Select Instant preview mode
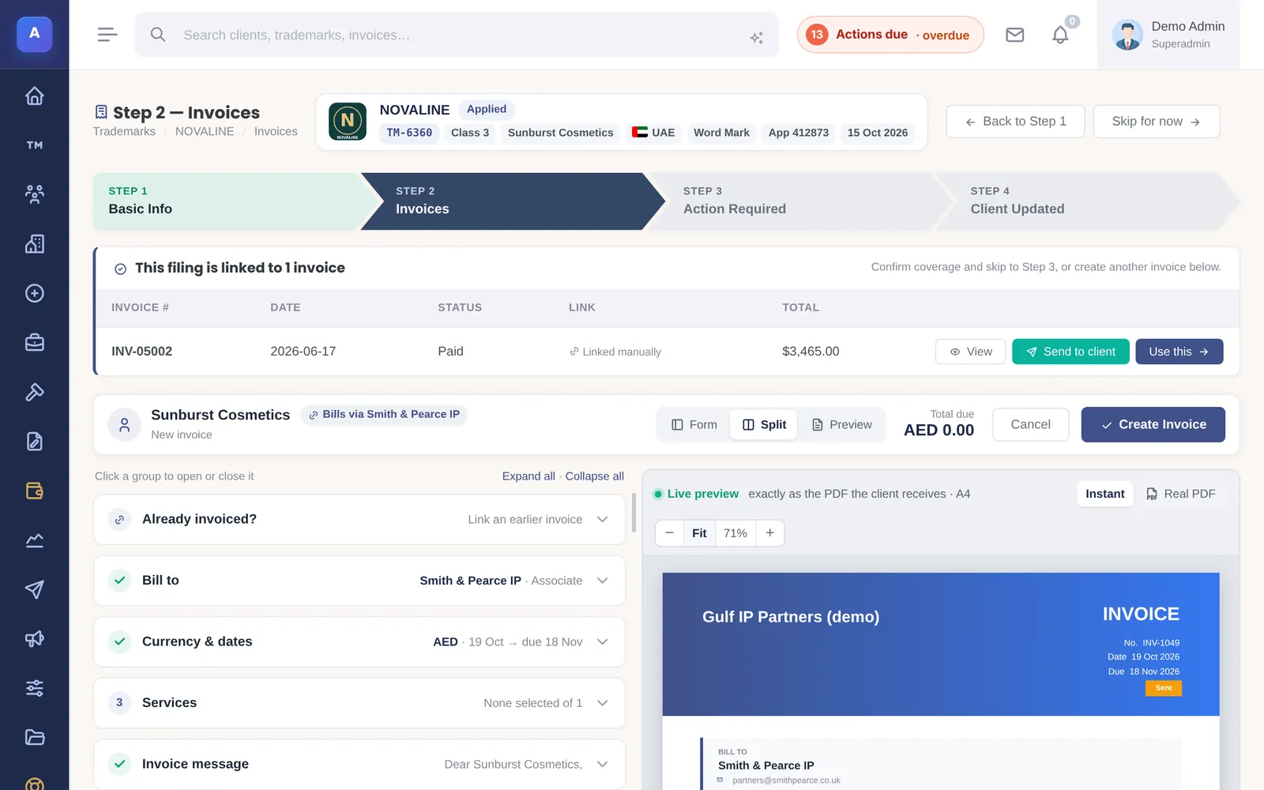The width and height of the screenshot is (1264, 790). [x=1104, y=494]
